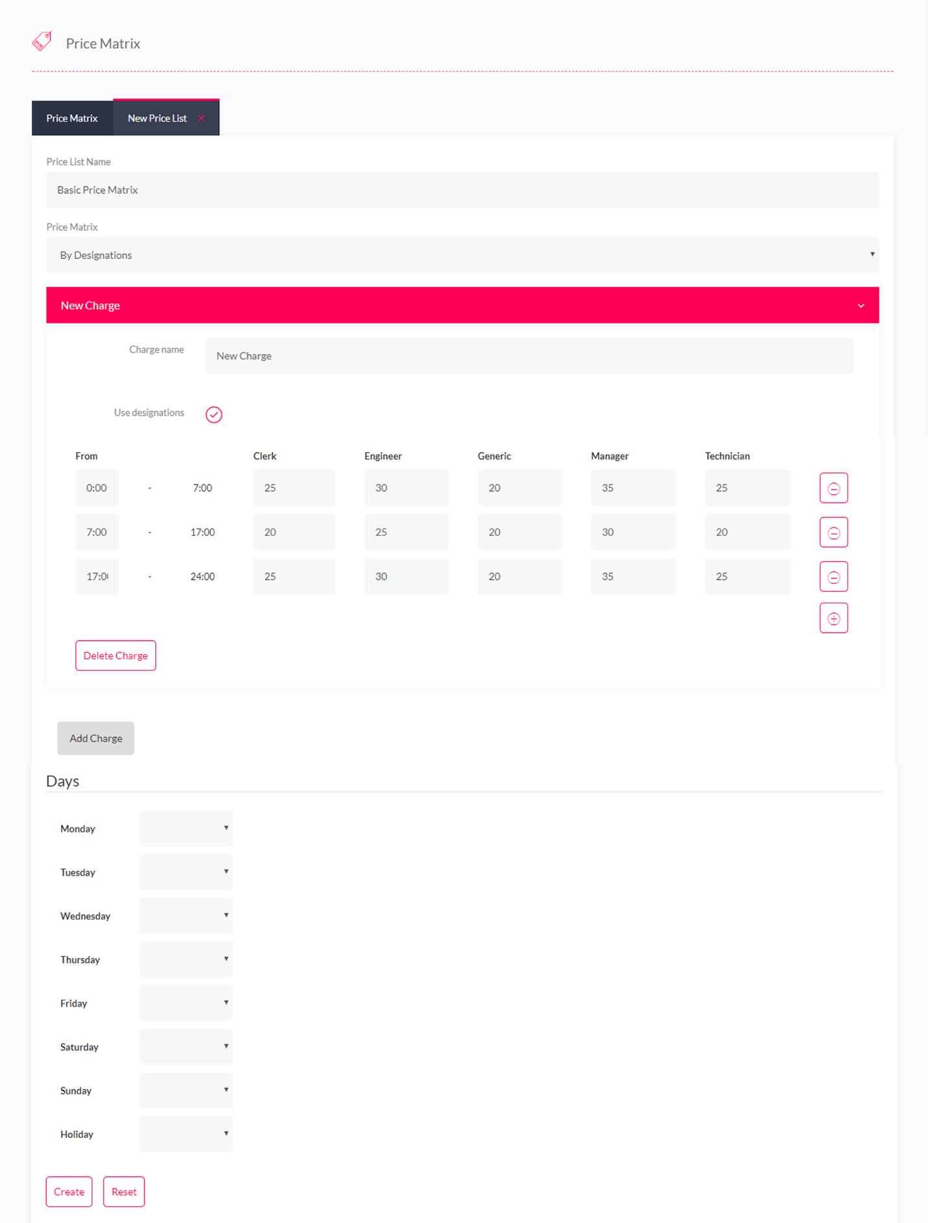Toggle the Use designations checkbox
This screenshot has width=928, height=1223.
[214, 414]
